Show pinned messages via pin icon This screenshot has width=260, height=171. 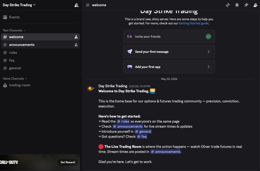(x=246, y=5)
